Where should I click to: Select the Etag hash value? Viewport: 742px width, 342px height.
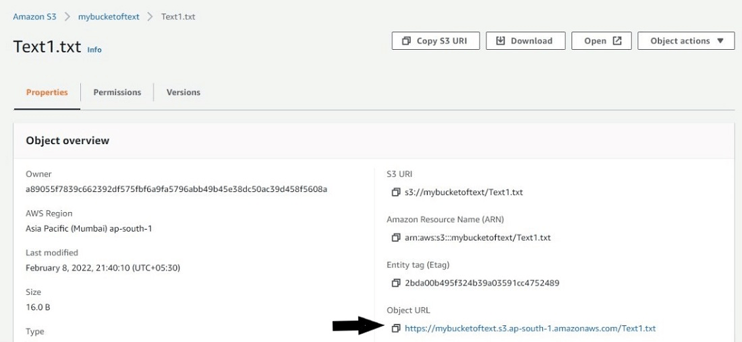(482, 283)
